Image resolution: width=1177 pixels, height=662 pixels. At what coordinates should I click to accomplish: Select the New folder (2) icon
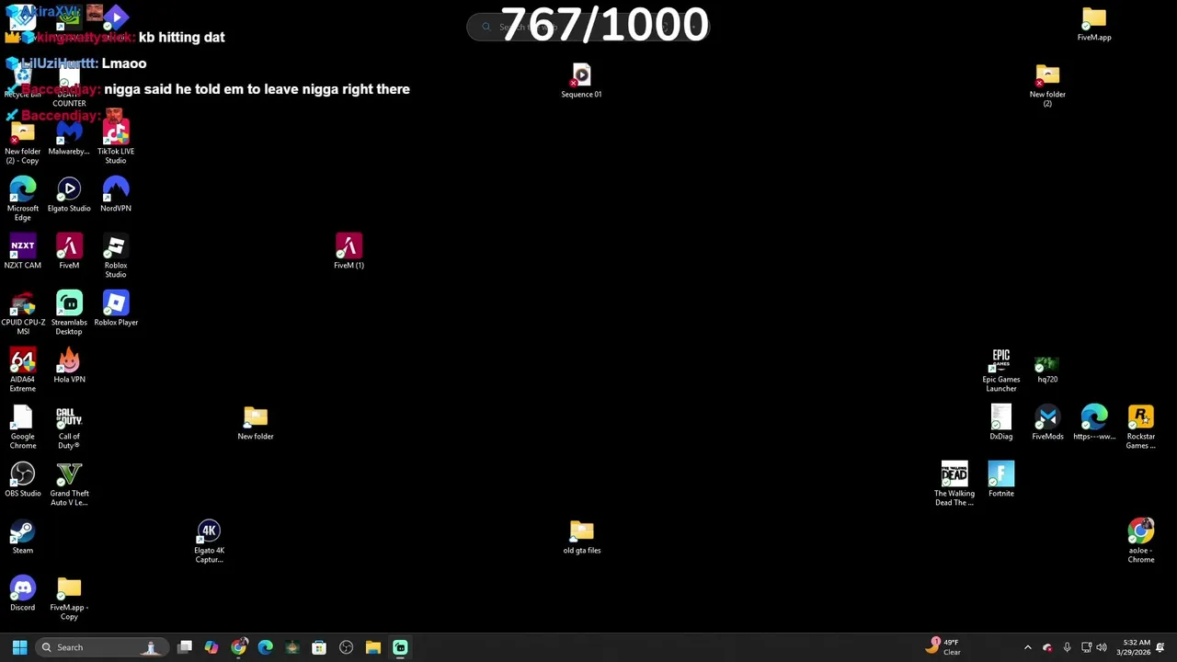pos(1047,85)
